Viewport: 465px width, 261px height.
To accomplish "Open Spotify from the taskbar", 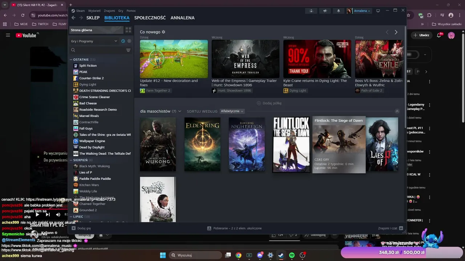I will pyautogui.click(x=292, y=255).
